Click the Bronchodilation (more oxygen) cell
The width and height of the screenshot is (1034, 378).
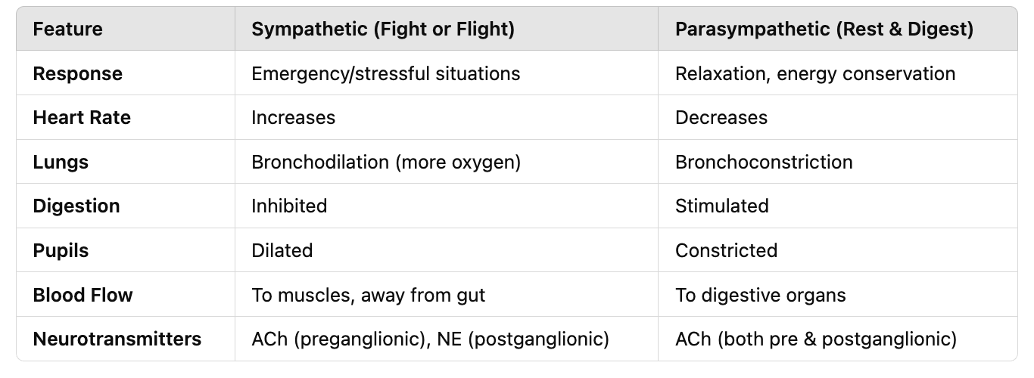point(386,163)
